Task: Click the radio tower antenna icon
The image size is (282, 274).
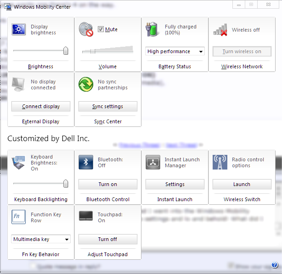Action: pyautogui.click(x=220, y=162)
